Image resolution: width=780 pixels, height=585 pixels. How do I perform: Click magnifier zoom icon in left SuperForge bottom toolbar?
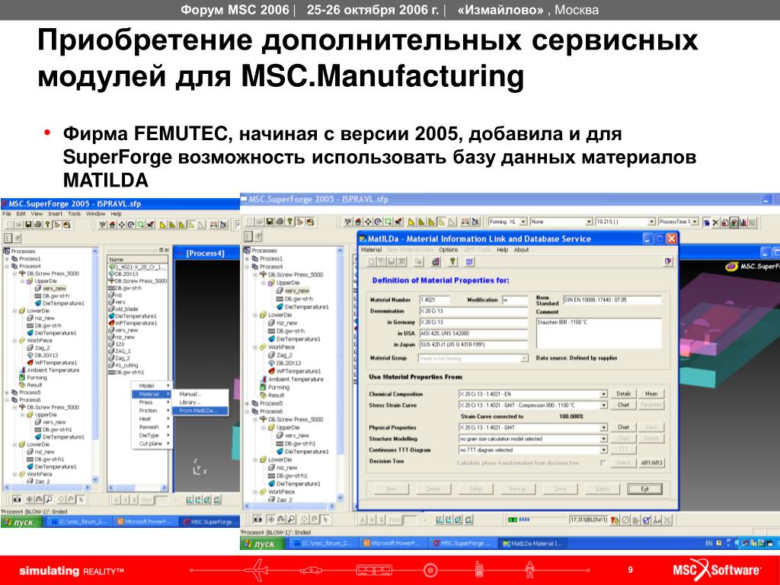50,499
